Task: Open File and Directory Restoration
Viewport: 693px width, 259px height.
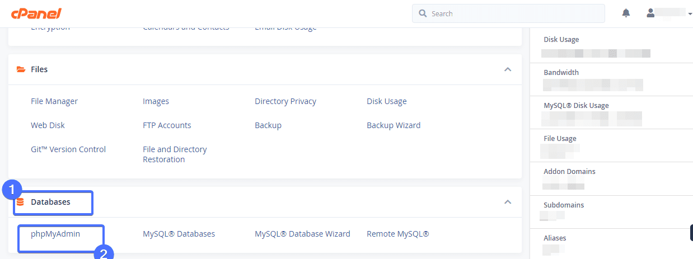Action: pos(175,154)
